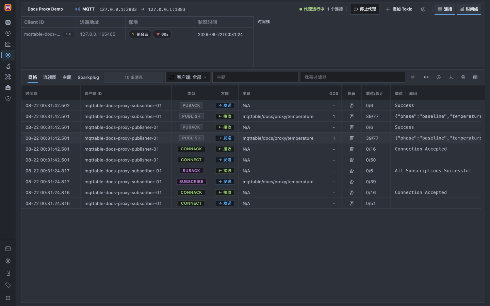Switch to the 流视图 flow view tab
Screen dimensions: 490x306
pos(50,77)
